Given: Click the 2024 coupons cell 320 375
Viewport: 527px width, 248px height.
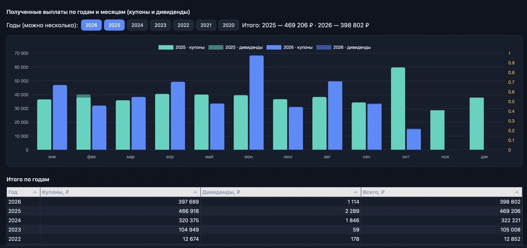Looking at the screenshot, I should pos(120,220).
